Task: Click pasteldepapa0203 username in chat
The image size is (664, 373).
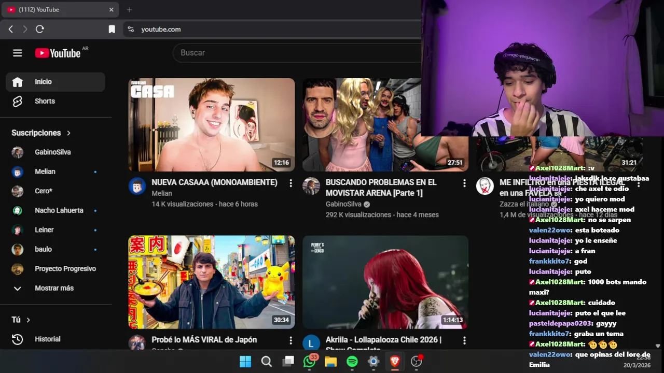Action: click(x=561, y=323)
